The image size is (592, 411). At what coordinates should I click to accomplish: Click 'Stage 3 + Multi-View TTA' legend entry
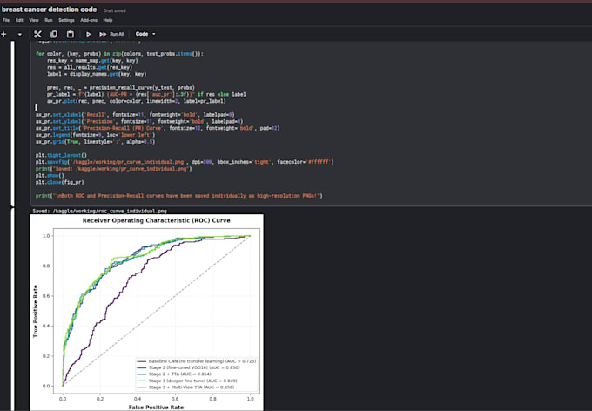pyautogui.click(x=185, y=387)
